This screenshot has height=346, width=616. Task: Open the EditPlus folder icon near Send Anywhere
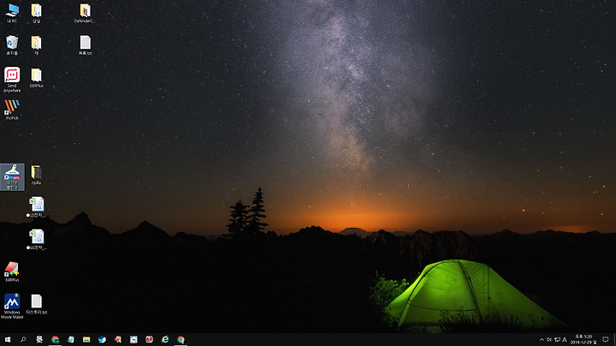pos(37,78)
